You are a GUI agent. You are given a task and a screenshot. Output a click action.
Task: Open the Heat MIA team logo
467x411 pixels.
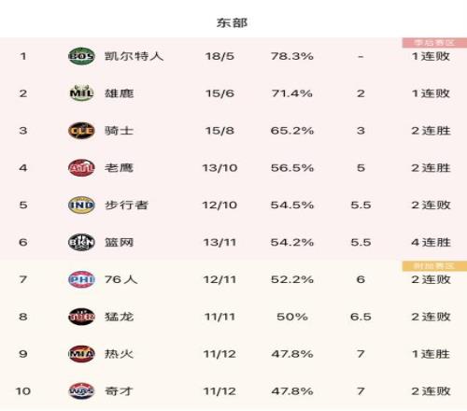[81, 354]
